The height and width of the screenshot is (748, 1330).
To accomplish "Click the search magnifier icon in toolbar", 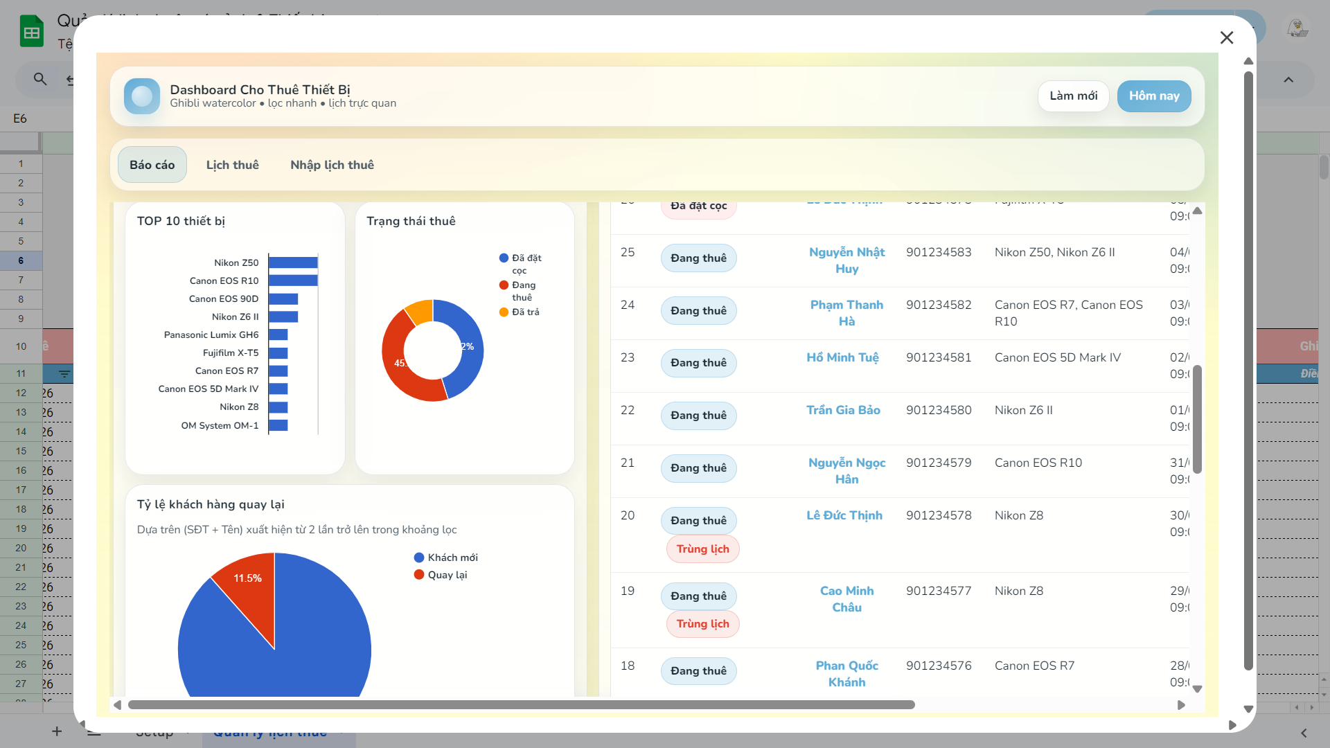I will (40, 80).
